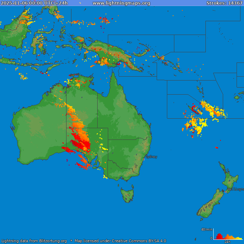Click the lightning strikes over Papua New Guinea

point(106,58)
